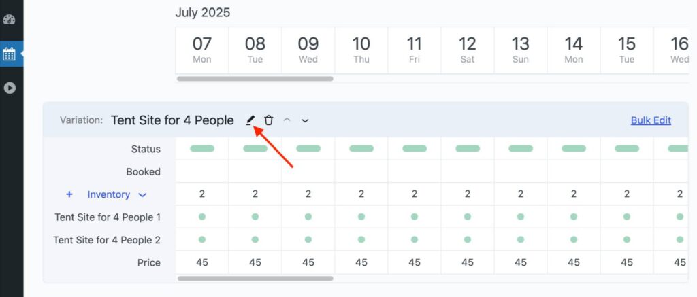Toggle status pill for Sunday 13
Viewport: 697px width, 297px height.
pyautogui.click(x=521, y=148)
